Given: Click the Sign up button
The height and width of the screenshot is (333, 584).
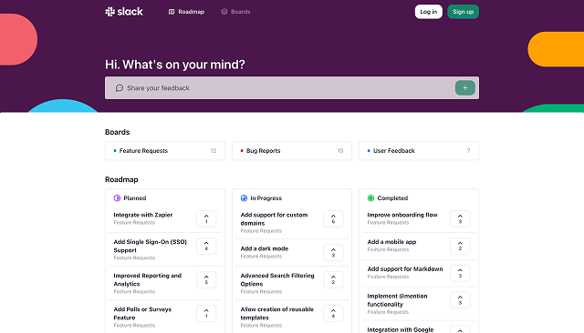Looking at the screenshot, I should point(463,12).
